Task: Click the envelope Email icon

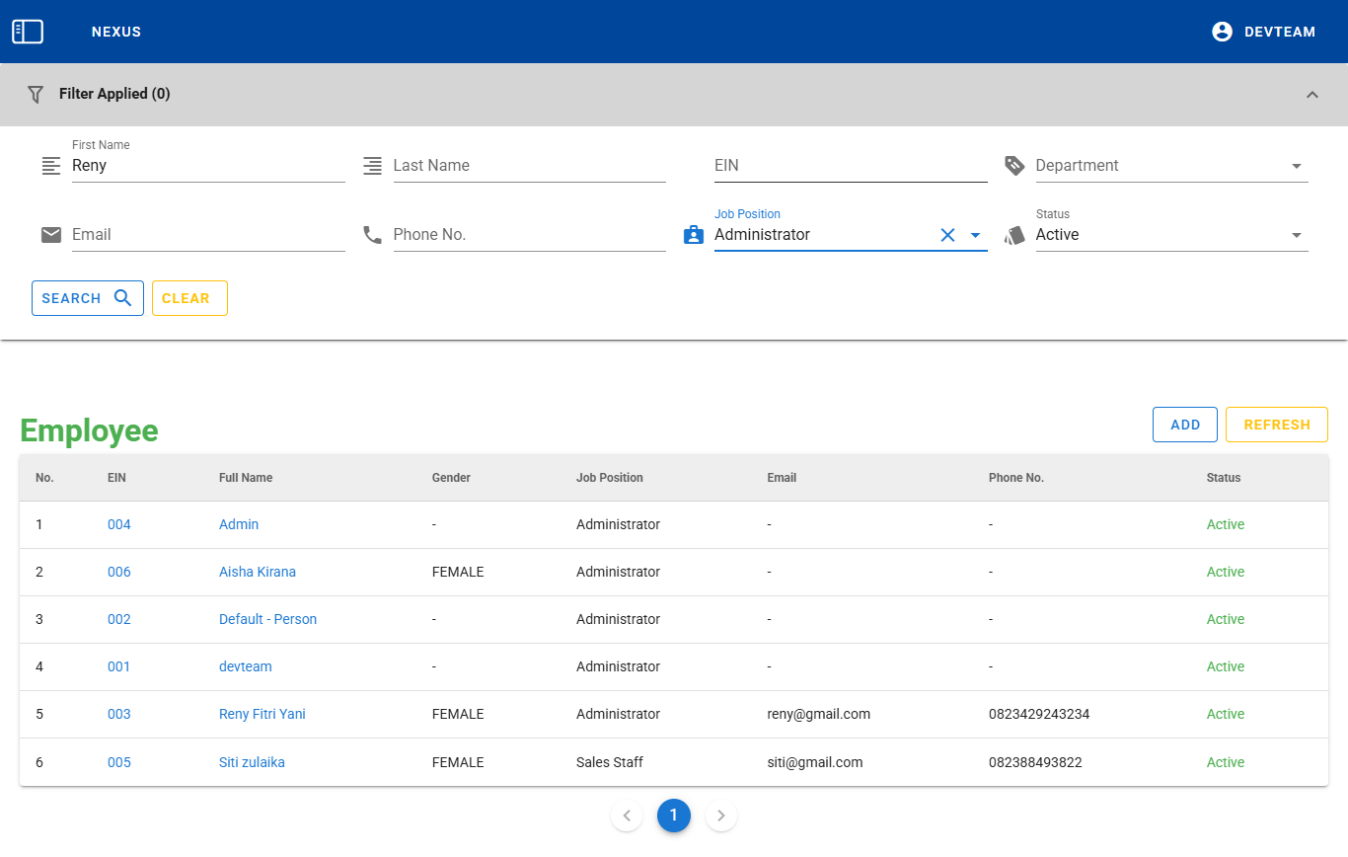Action: pos(51,235)
